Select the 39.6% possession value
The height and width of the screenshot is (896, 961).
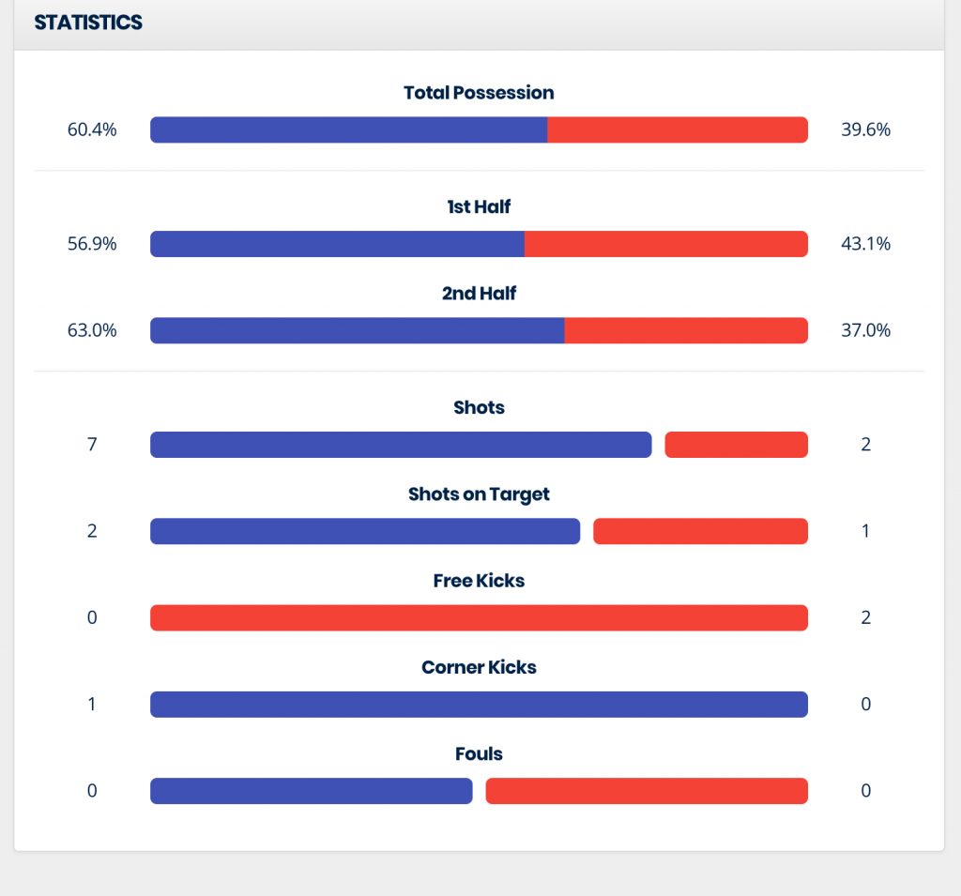865,129
